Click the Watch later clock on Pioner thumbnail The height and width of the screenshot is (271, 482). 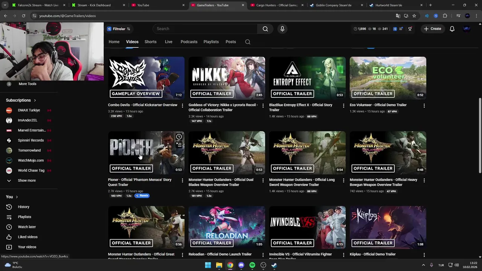pyautogui.click(x=179, y=137)
